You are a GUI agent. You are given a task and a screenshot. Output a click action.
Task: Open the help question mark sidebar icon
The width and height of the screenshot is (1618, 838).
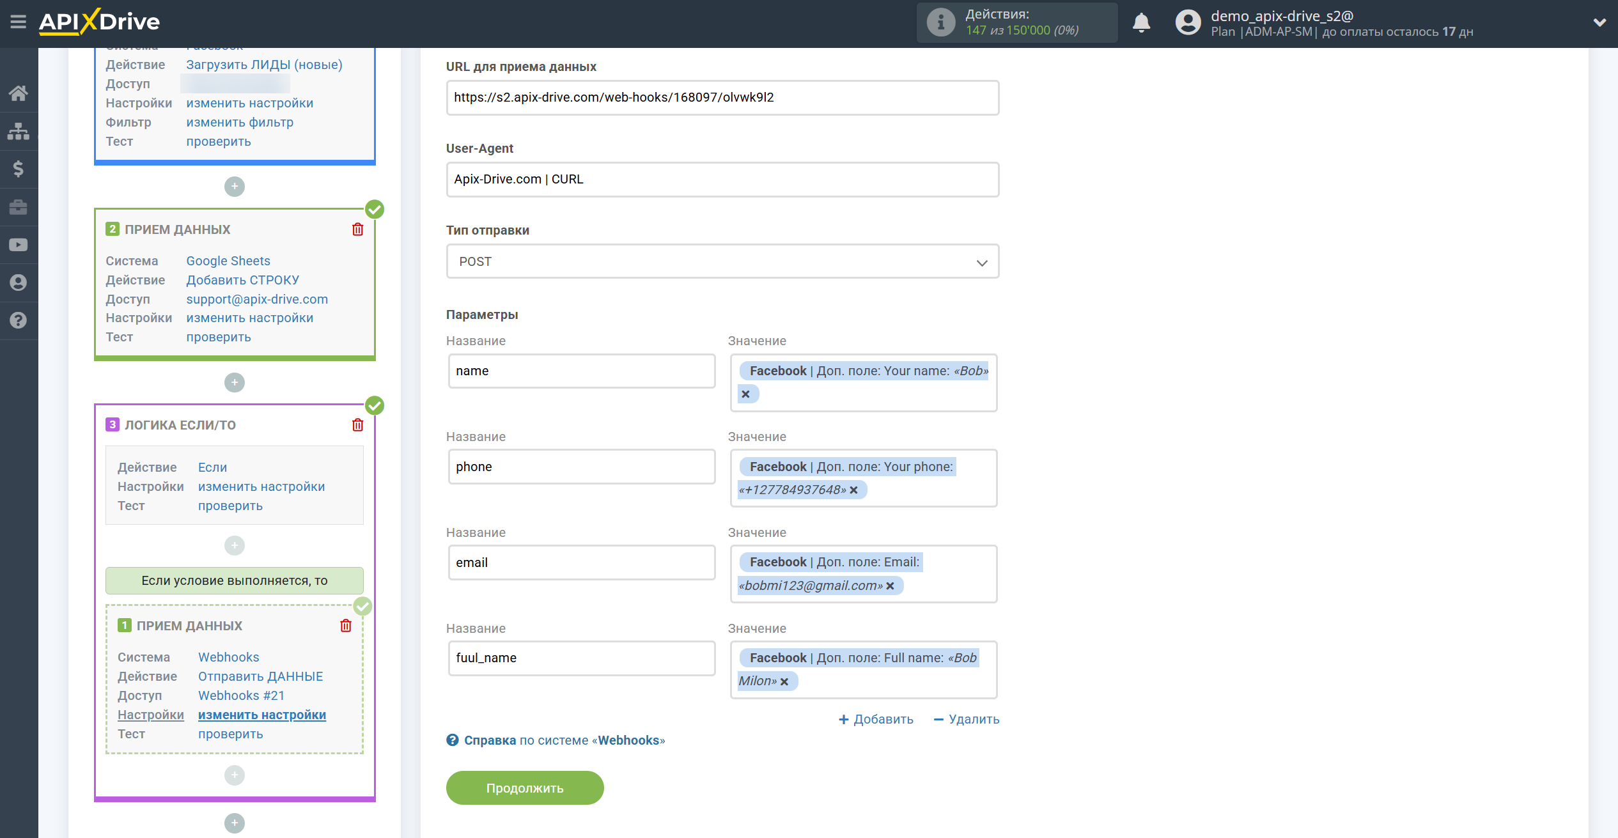(x=18, y=320)
